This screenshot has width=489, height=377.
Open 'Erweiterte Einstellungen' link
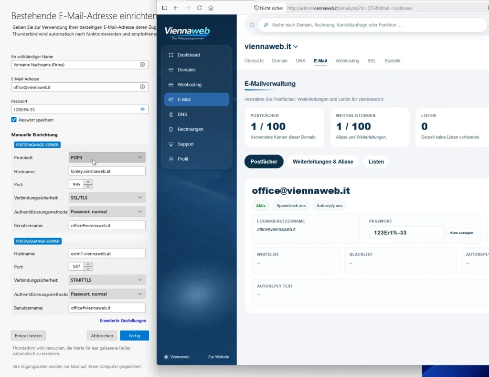click(x=123, y=321)
